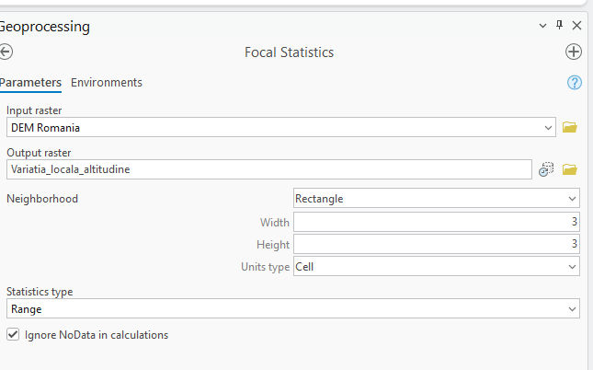Browse for output raster location folder icon

pyautogui.click(x=569, y=169)
